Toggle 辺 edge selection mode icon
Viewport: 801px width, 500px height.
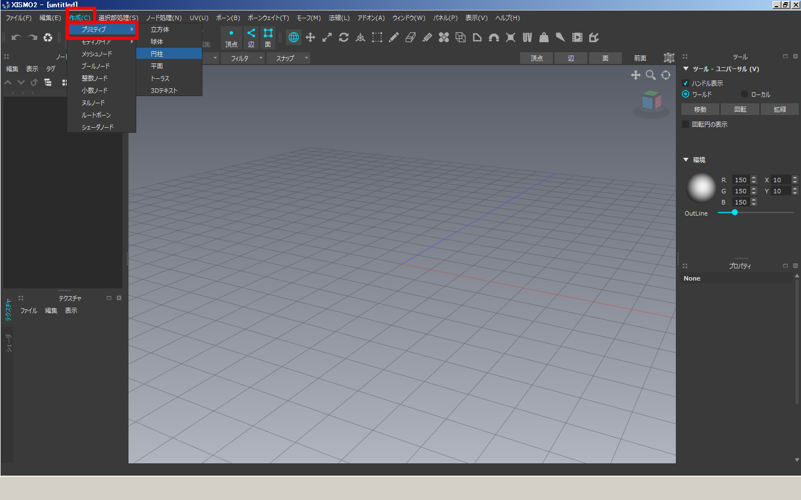pos(251,38)
